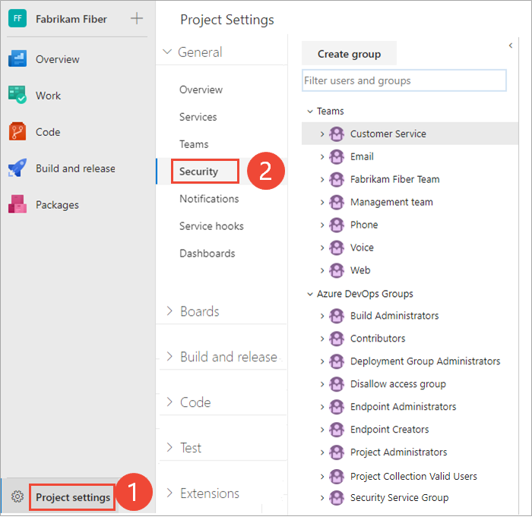Click the Voice team group icon
The height and width of the screenshot is (523, 532).
[x=337, y=247]
